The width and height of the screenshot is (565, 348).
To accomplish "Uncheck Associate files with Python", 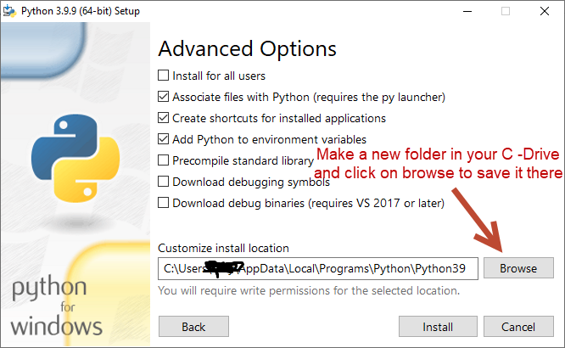I will click(164, 97).
